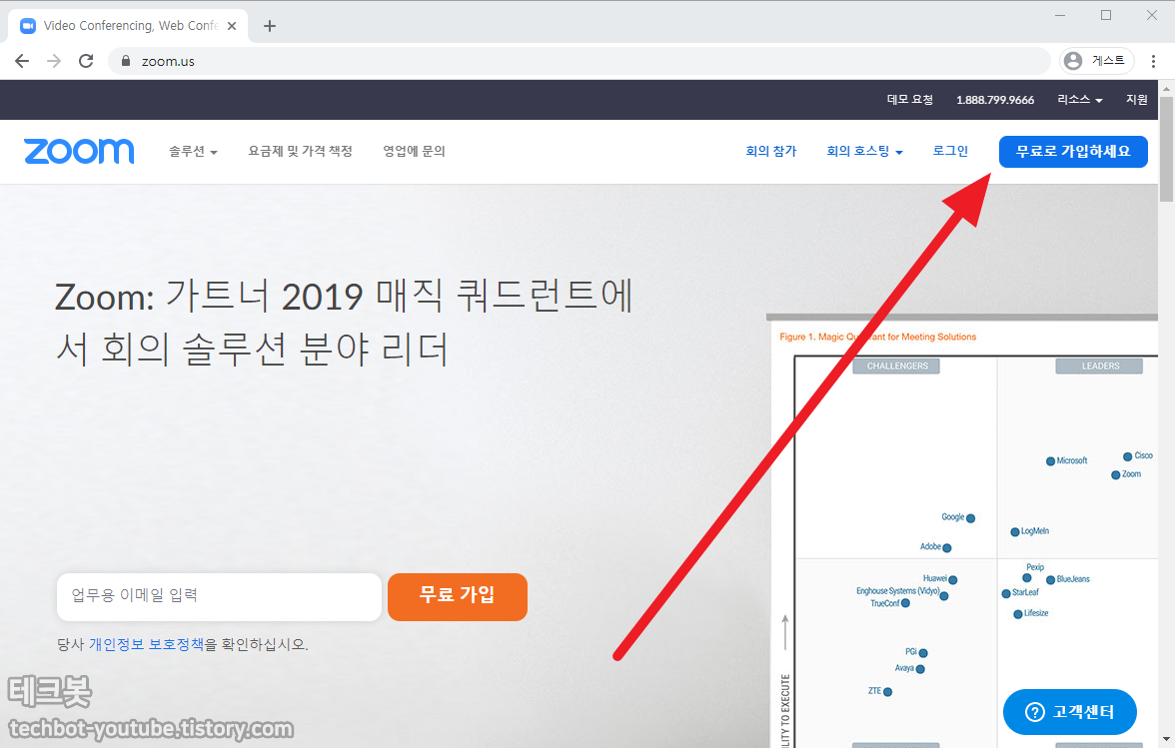Expand the 회의 호스팅 dropdown
The height and width of the screenshot is (748, 1175).
(864, 151)
